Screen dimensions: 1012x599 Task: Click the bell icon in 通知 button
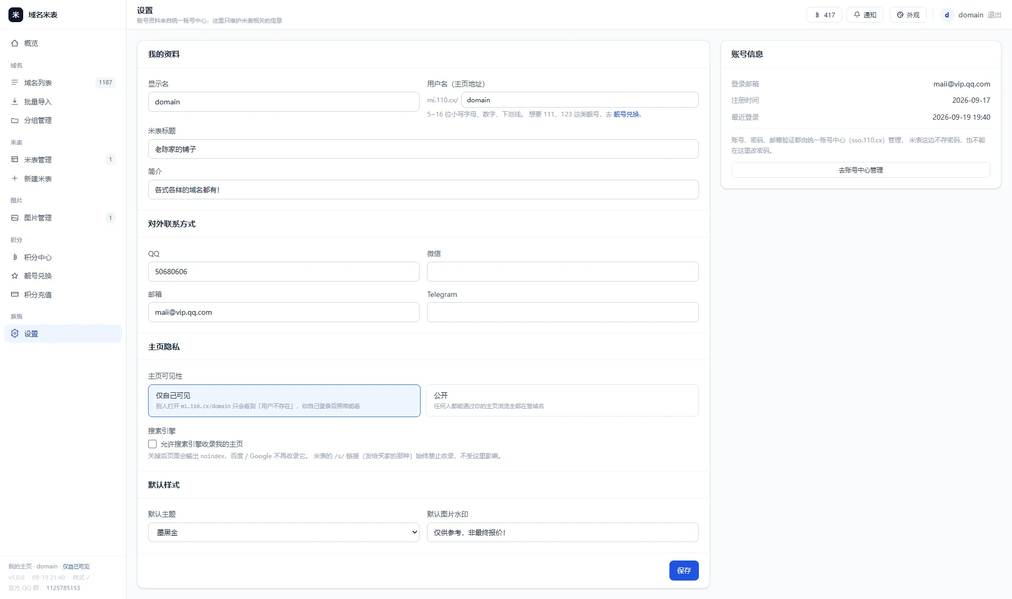[857, 15]
